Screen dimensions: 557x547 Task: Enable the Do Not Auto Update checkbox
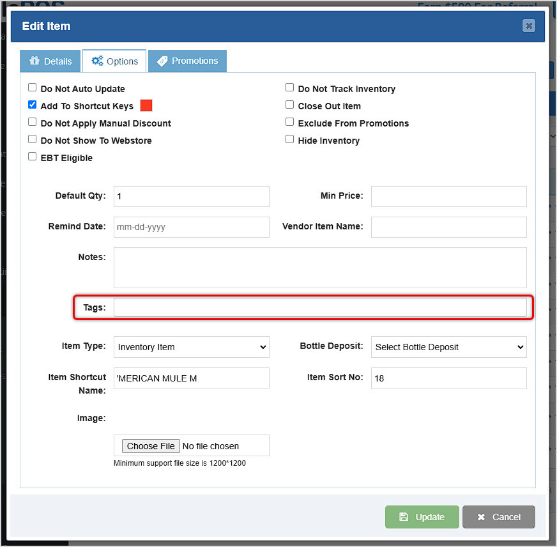click(33, 88)
